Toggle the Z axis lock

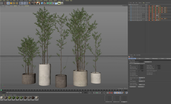tap(26, 3)
